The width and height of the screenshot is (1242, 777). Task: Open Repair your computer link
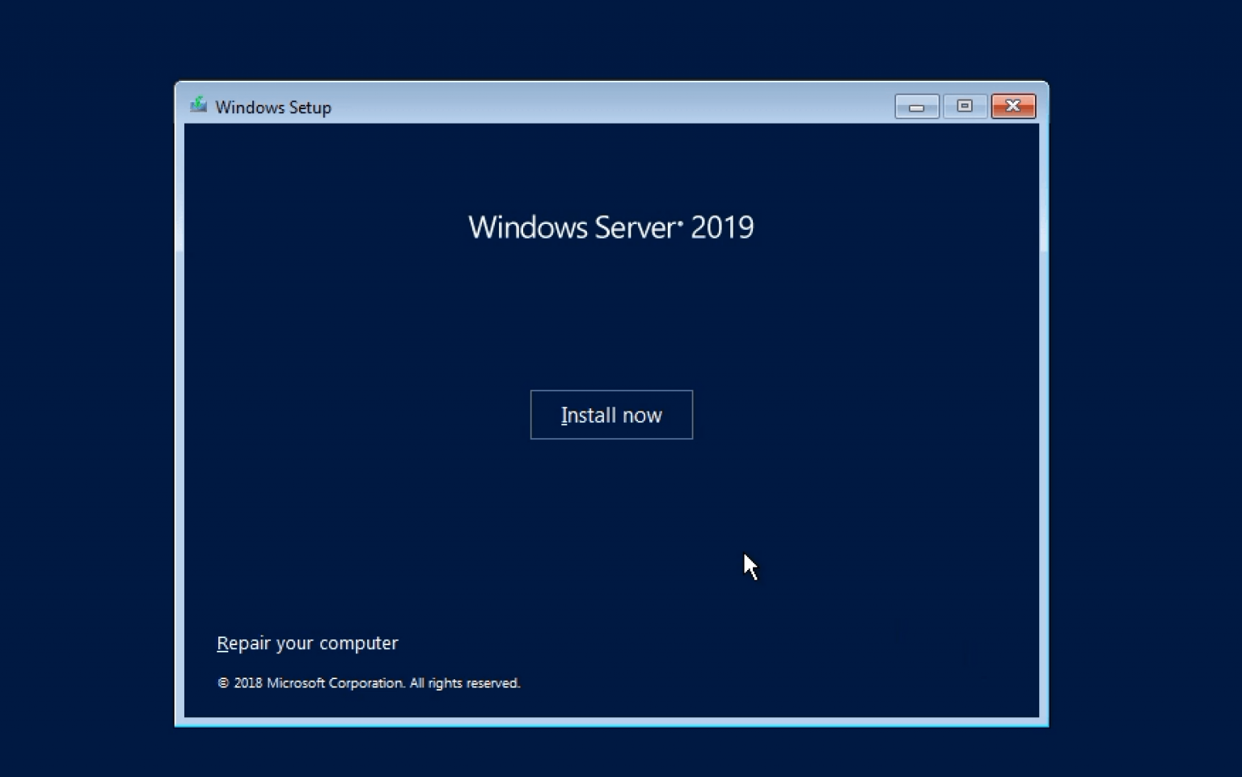[x=307, y=644]
